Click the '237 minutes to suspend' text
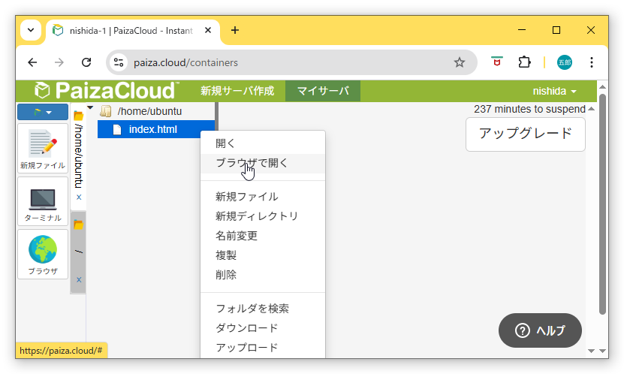Viewport: 624px width, 374px height. pyautogui.click(x=529, y=109)
